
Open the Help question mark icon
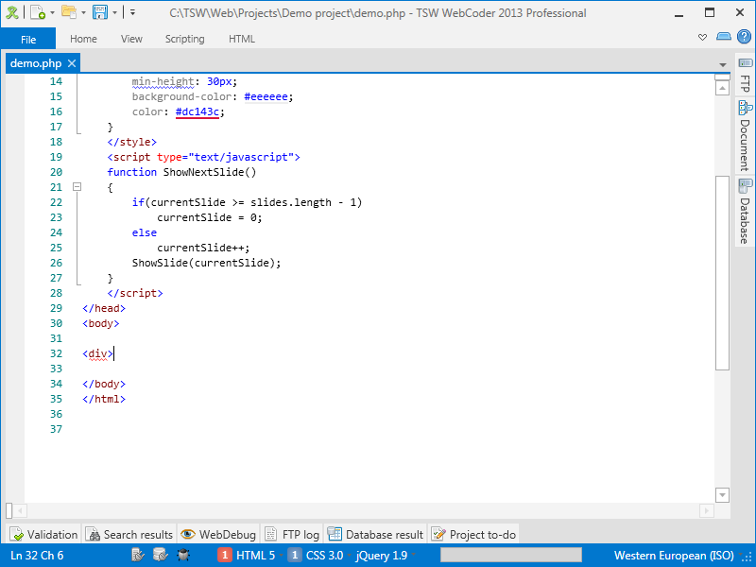tap(744, 38)
